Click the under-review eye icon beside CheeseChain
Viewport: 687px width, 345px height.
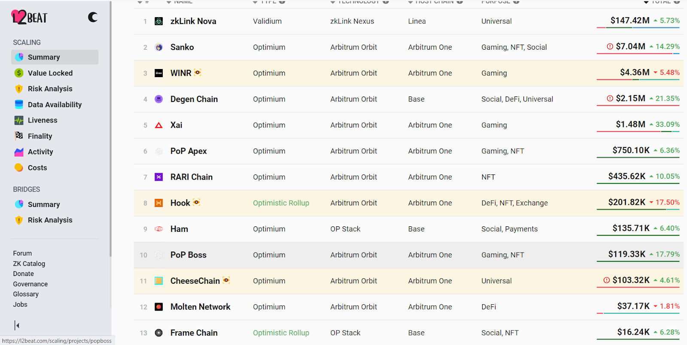pyautogui.click(x=226, y=280)
